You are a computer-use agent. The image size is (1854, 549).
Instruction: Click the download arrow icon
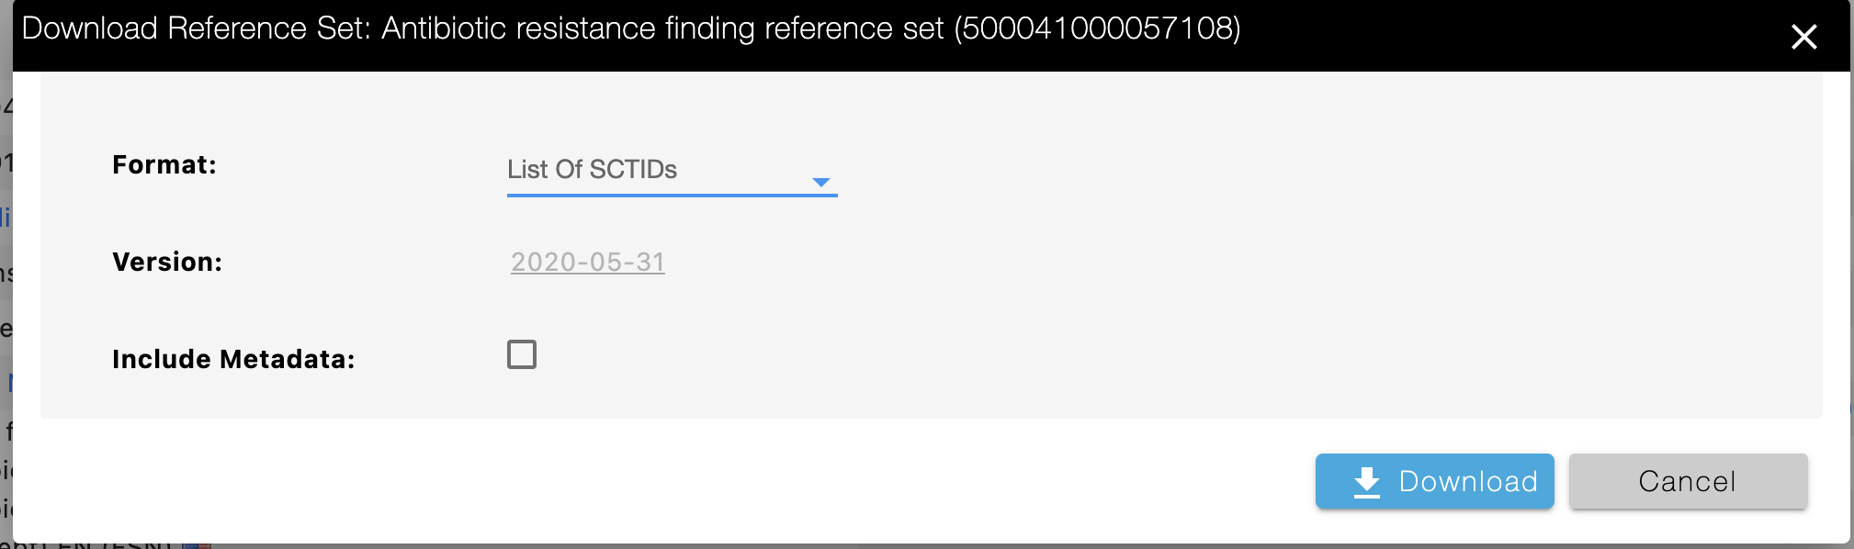click(1367, 482)
